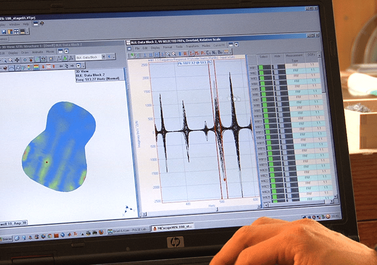
Task: Click the gray left arrow in 3D View toolbar
Action: 61,66
